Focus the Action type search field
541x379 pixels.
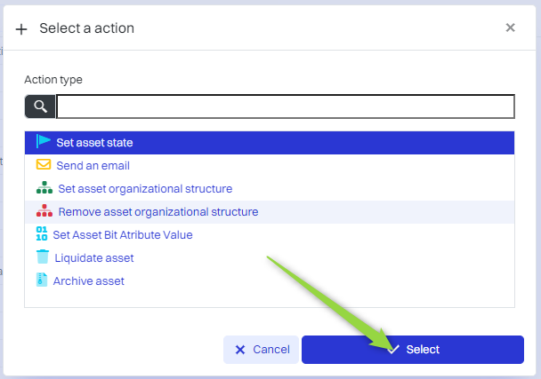(x=285, y=107)
